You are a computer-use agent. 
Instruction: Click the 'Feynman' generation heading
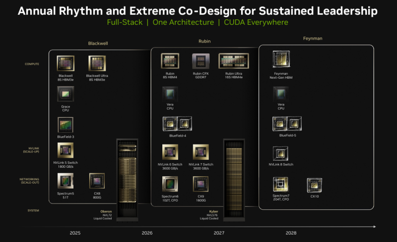pos(313,39)
